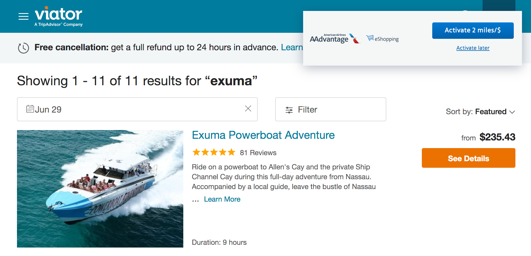Open the hamburger navigation menu

[24, 17]
